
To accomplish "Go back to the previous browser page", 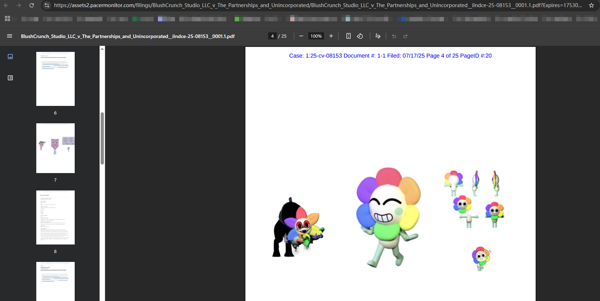I will click(6, 5).
